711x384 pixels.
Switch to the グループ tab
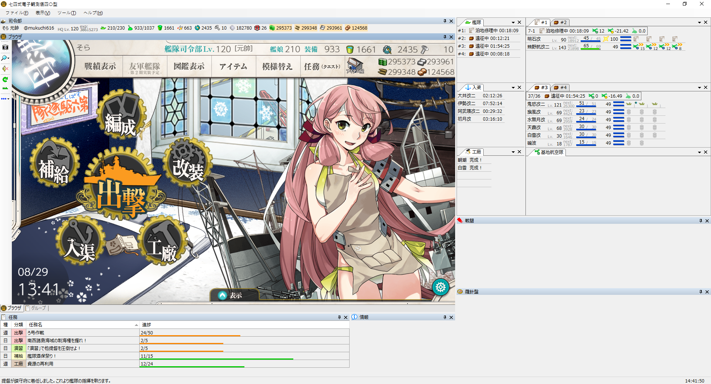coord(36,308)
